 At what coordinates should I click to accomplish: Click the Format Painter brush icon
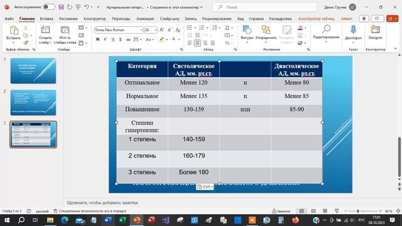(x=25, y=43)
